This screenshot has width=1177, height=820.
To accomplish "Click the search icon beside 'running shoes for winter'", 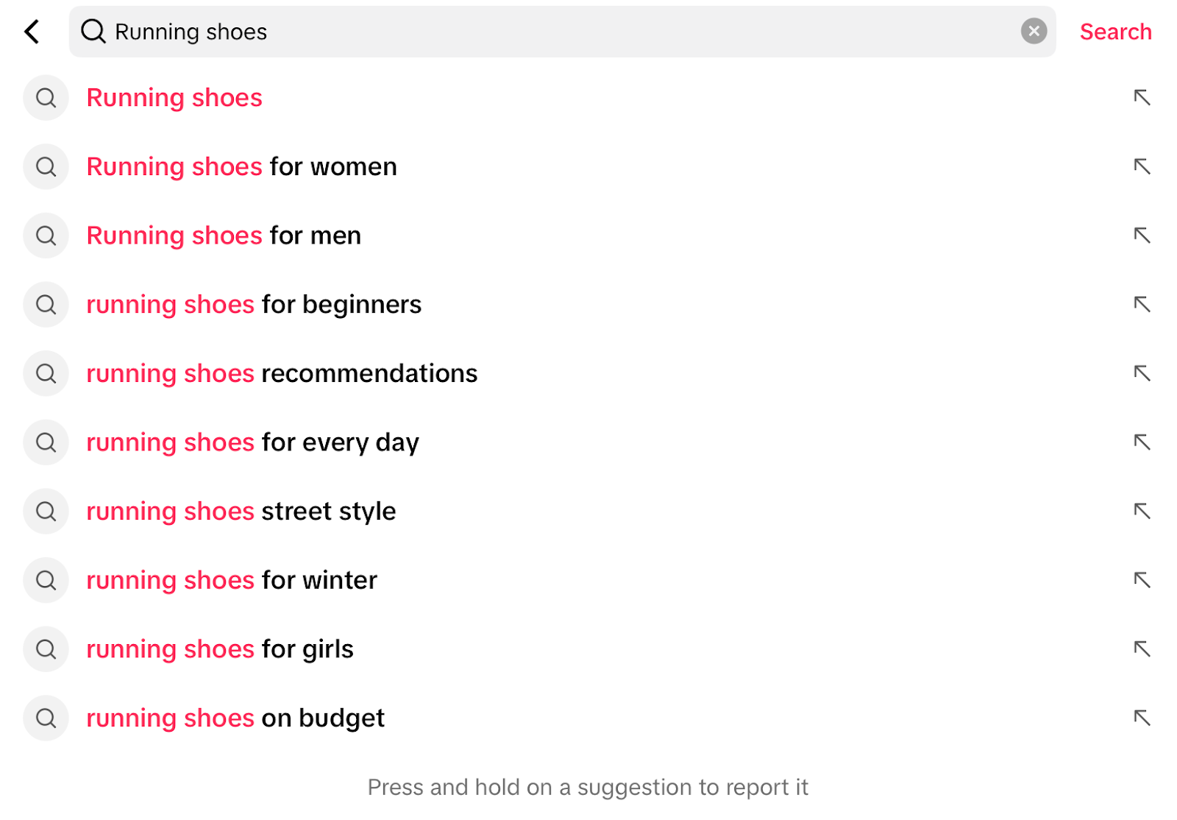I will coord(46,580).
